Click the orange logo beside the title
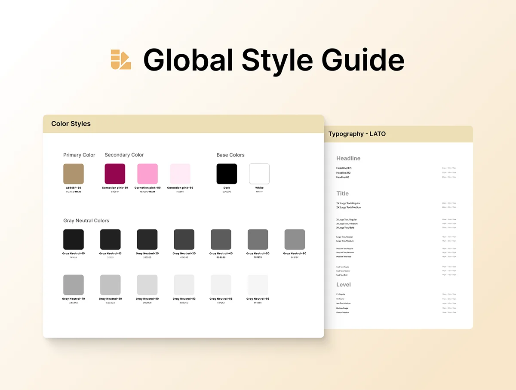 pyautogui.click(x=121, y=59)
